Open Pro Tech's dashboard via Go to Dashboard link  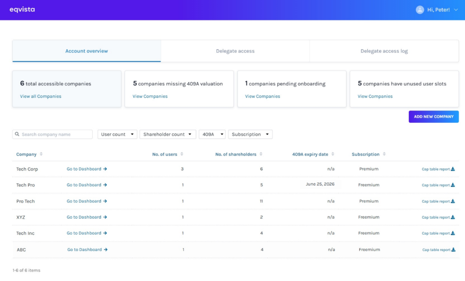(84, 201)
